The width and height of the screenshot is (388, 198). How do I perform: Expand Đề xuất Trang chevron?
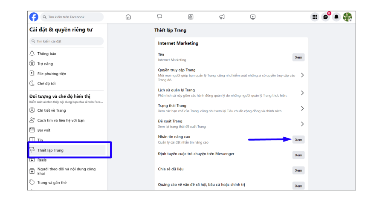tap(302, 124)
